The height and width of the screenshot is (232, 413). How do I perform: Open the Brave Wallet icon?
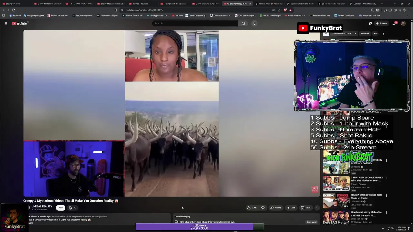coord(395,10)
